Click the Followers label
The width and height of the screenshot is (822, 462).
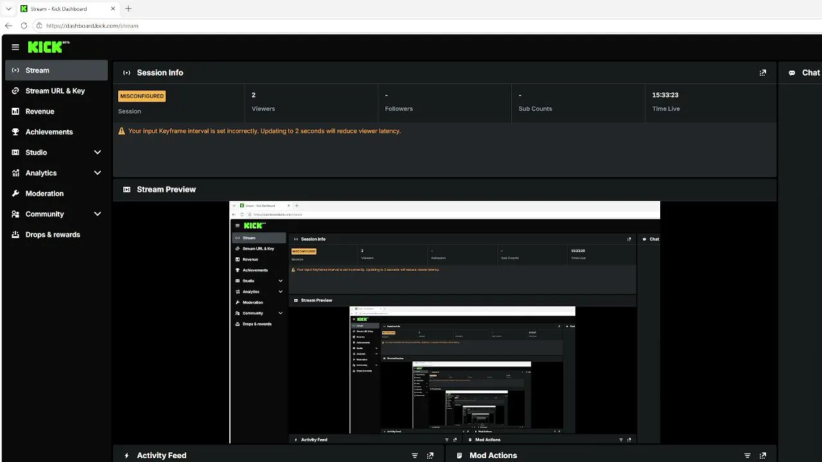[x=399, y=109]
